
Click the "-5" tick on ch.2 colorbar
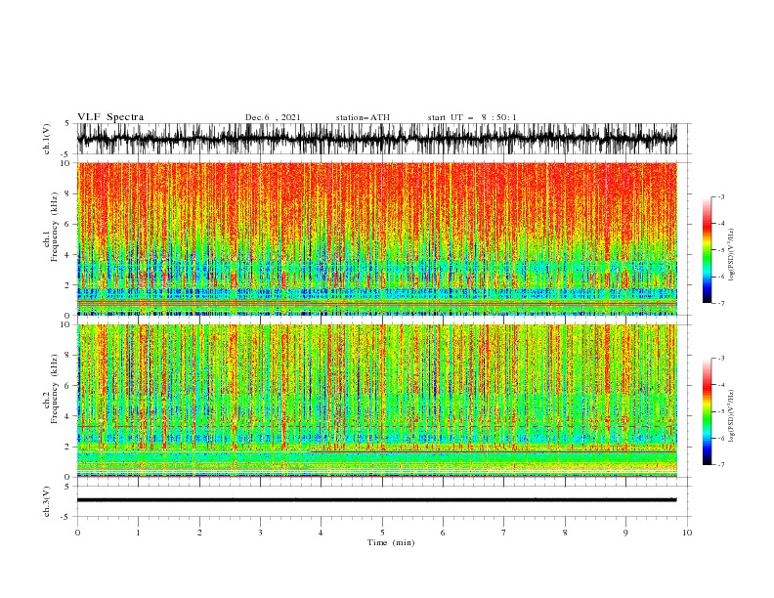tap(720, 411)
